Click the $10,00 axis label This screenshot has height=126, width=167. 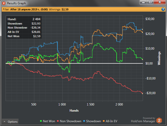coord(150,49)
